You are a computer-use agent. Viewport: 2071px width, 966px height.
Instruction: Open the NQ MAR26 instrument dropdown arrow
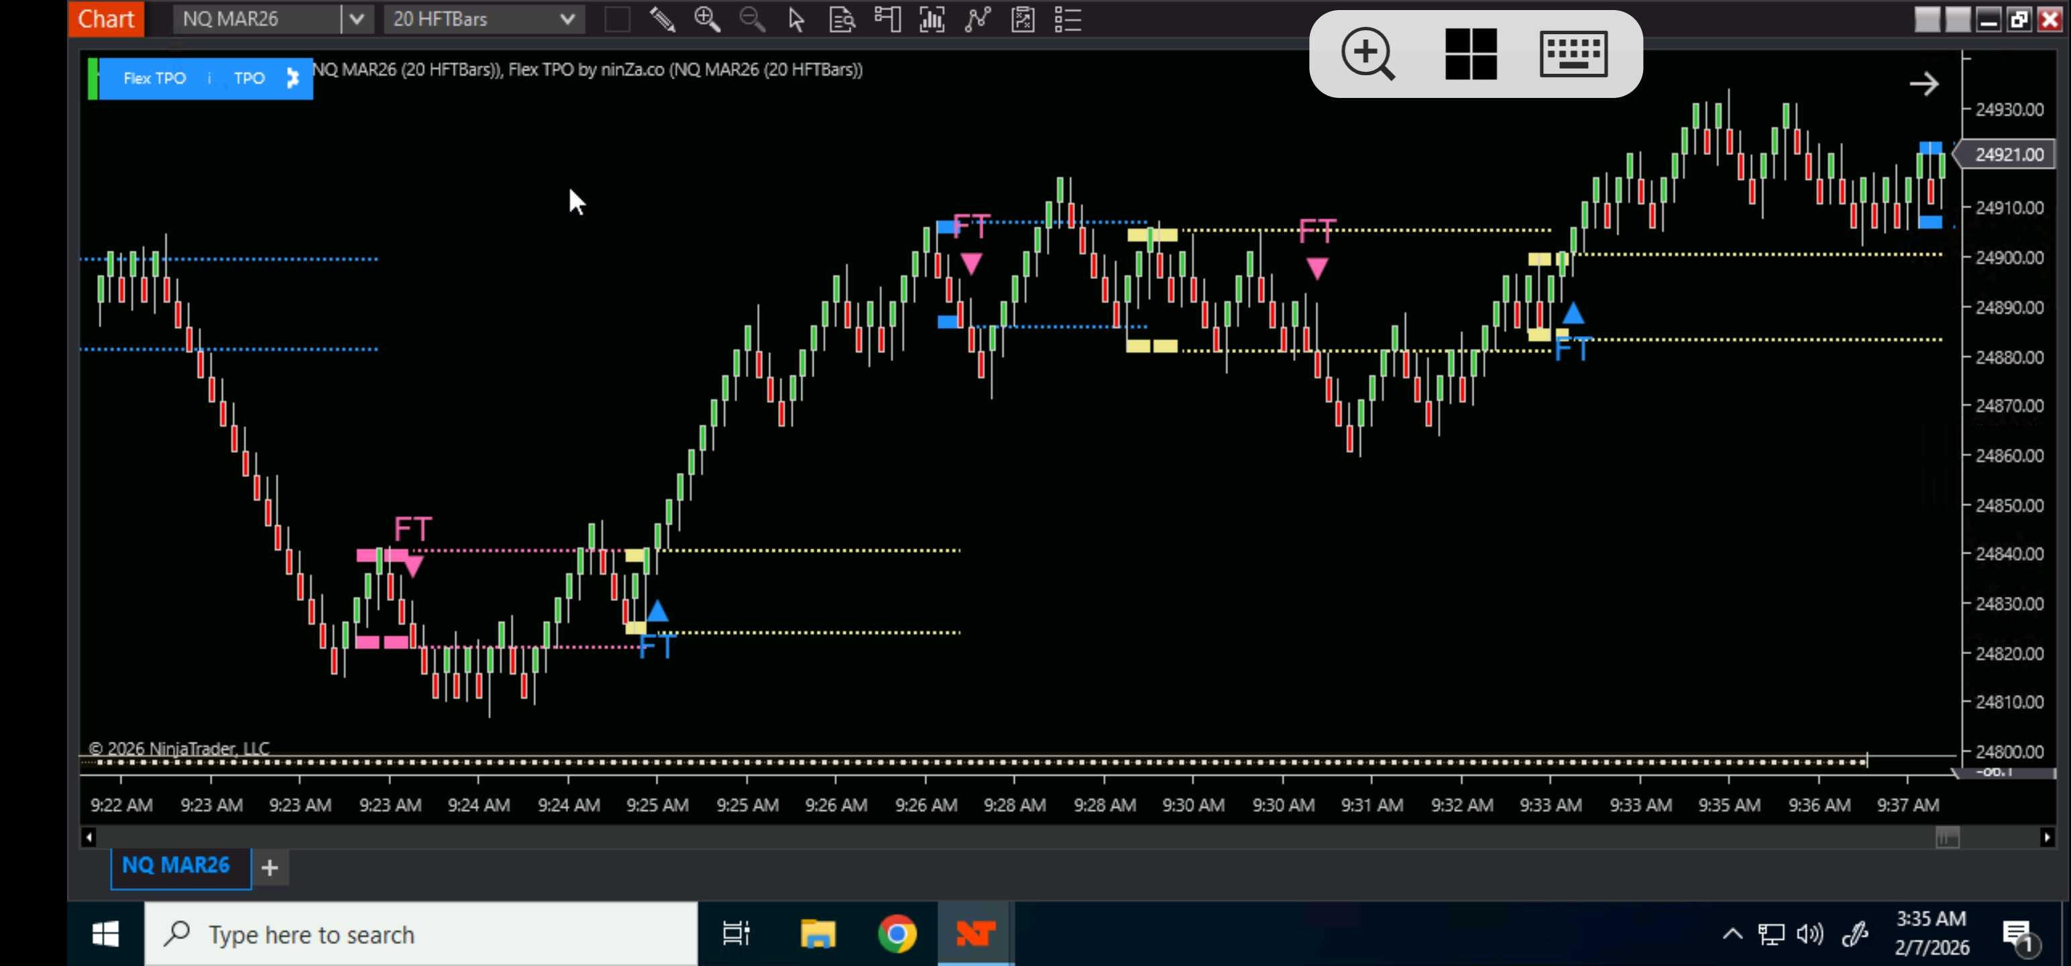point(357,19)
